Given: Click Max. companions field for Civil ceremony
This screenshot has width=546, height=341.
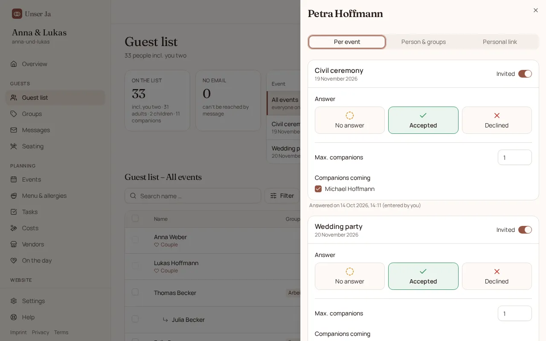Looking at the screenshot, I should tap(515, 157).
